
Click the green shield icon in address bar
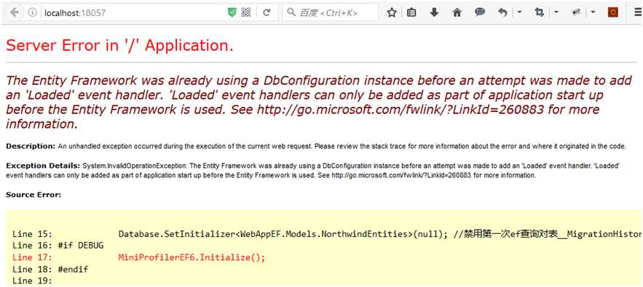[232, 12]
